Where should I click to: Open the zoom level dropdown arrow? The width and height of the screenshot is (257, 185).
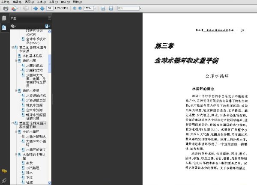click(x=95, y=8)
